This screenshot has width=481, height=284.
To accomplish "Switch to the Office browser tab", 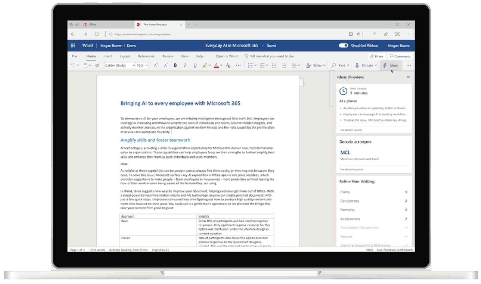I will click(x=100, y=25).
